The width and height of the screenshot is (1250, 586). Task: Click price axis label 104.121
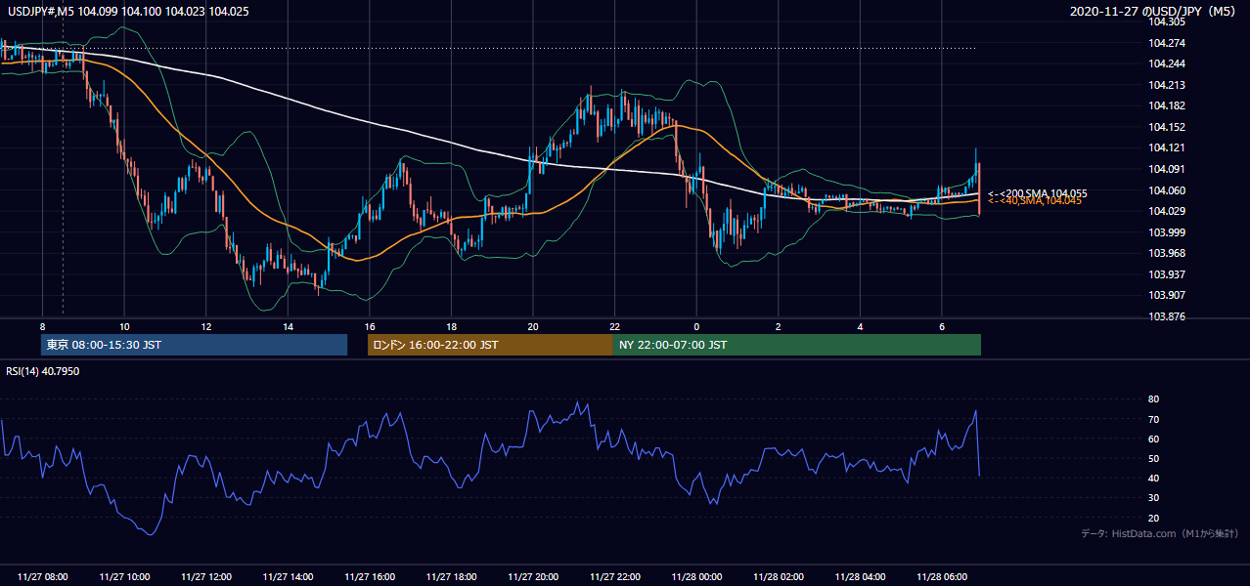click(x=1167, y=147)
